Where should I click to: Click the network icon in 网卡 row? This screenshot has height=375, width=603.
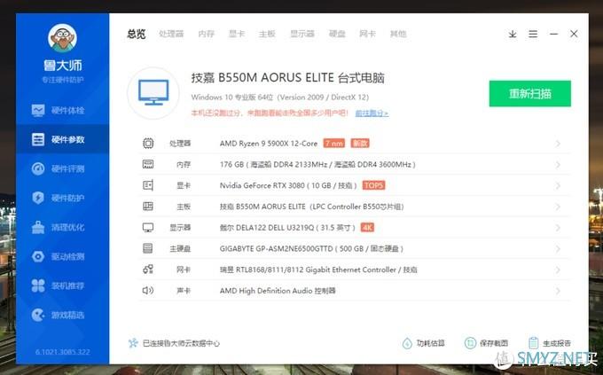(148, 270)
